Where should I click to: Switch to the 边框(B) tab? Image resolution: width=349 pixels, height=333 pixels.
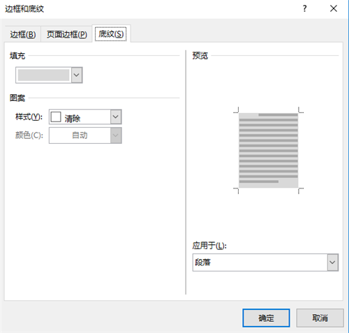tap(23, 34)
